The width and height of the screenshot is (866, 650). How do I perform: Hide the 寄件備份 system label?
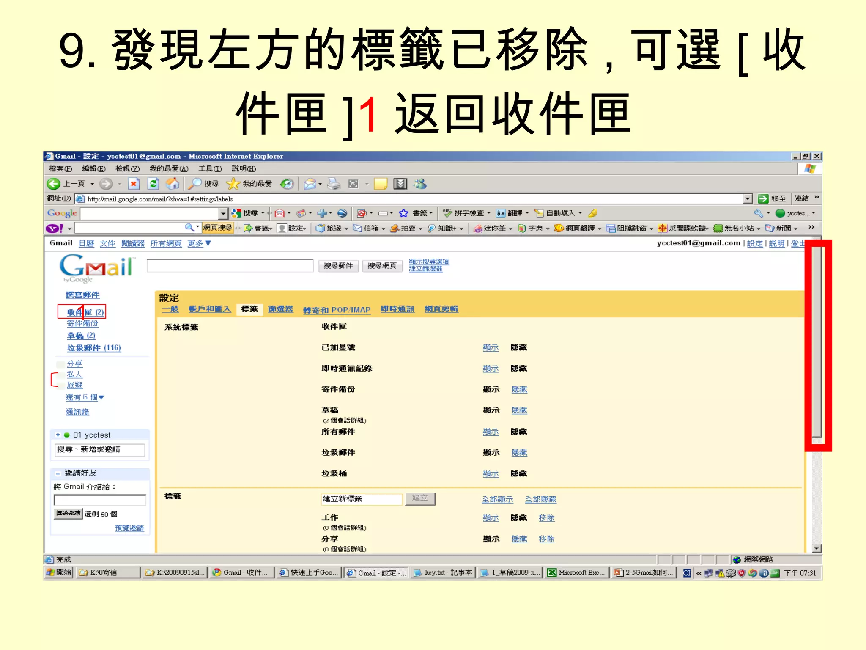[x=519, y=389]
